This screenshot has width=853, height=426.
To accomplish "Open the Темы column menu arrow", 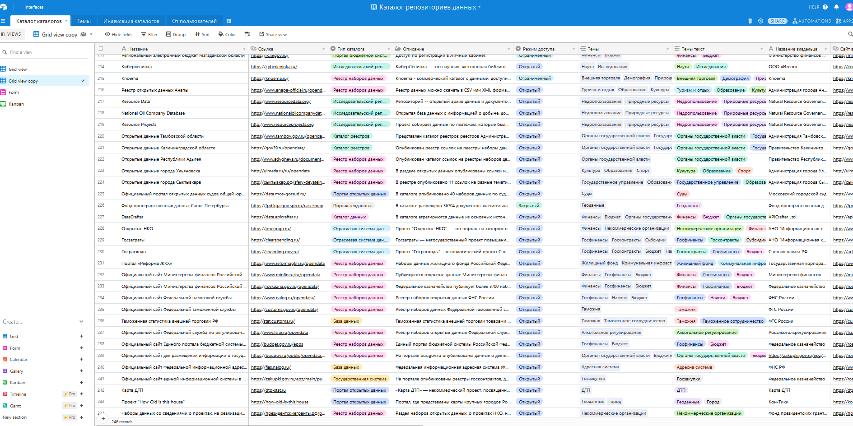I will tap(668, 49).
